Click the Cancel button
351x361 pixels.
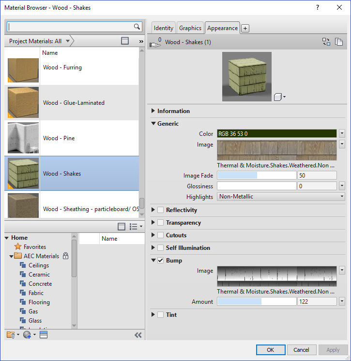(x=301, y=350)
